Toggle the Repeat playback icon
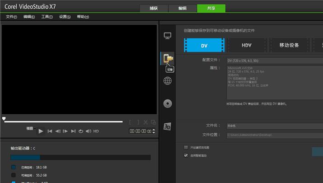The width and height of the screenshot is (323, 183). pos(81,131)
